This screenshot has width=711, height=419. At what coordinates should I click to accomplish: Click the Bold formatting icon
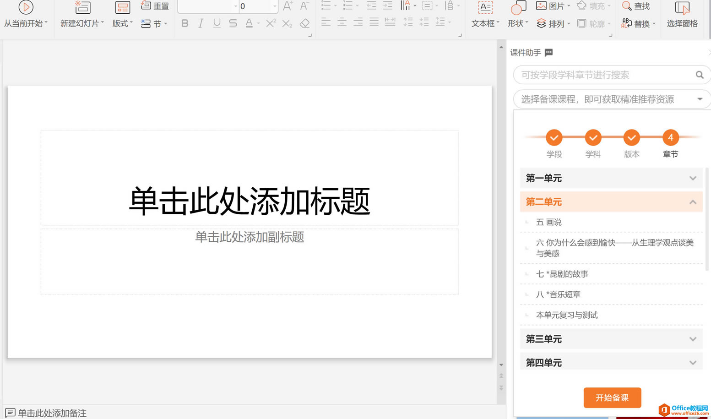click(x=185, y=23)
